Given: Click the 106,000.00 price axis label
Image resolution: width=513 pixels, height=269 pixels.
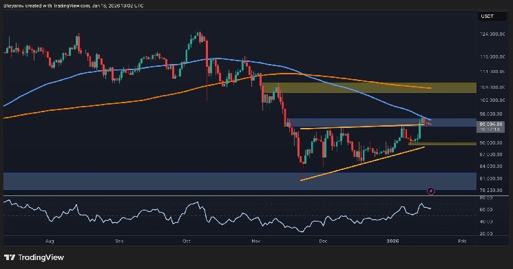Looking at the screenshot, I should (492, 87).
